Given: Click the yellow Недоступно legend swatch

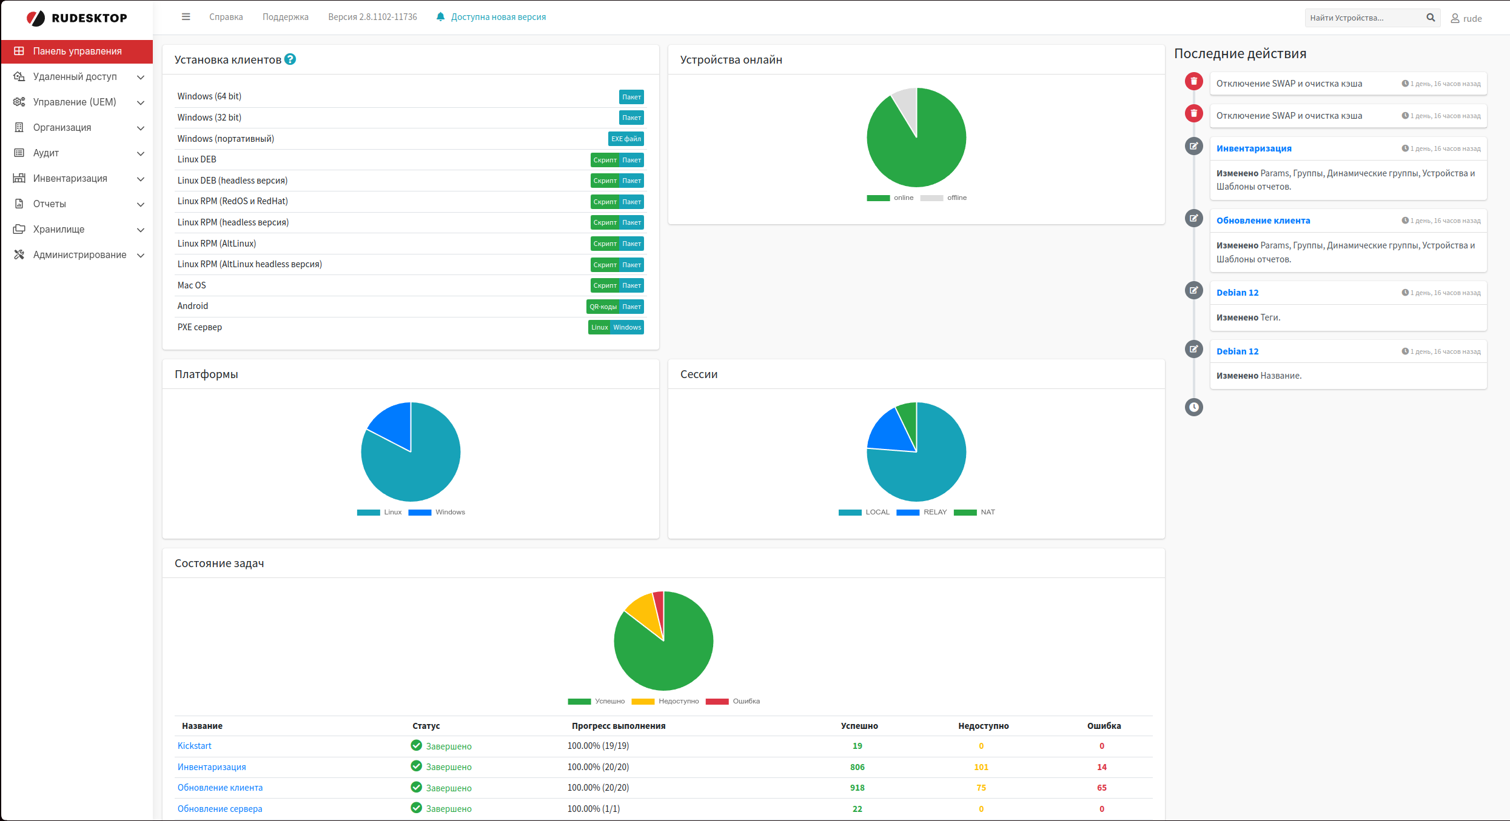Looking at the screenshot, I should click(643, 701).
